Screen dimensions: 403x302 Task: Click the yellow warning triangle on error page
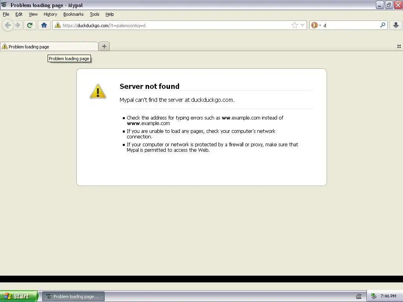pos(98,91)
